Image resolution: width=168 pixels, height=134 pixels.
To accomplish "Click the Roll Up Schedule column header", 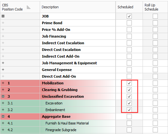I will 155,7.
